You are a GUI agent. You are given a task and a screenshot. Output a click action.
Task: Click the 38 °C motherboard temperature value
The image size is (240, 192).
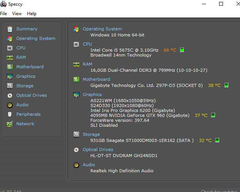(215, 85)
